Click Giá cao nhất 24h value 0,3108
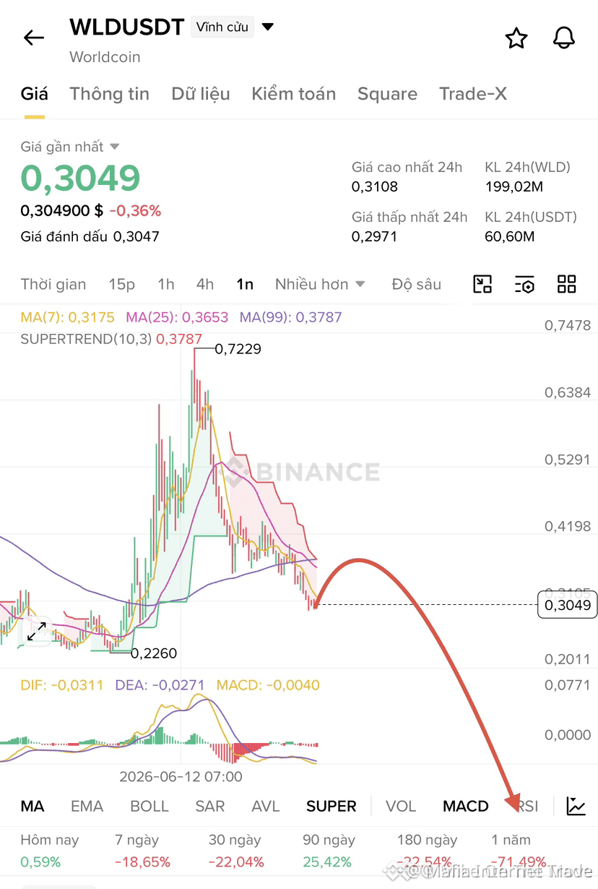598x889 pixels. click(x=375, y=187)
